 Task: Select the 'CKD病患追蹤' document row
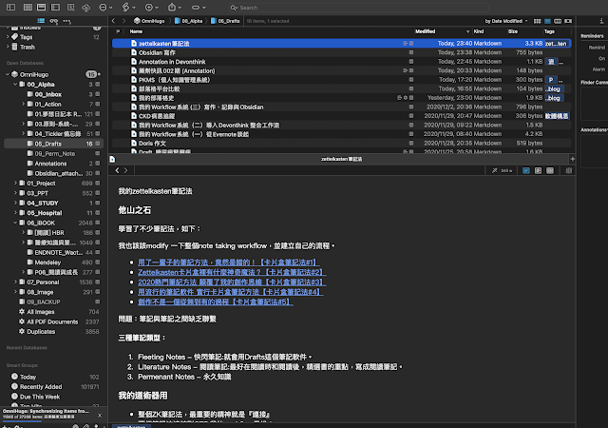342,116
